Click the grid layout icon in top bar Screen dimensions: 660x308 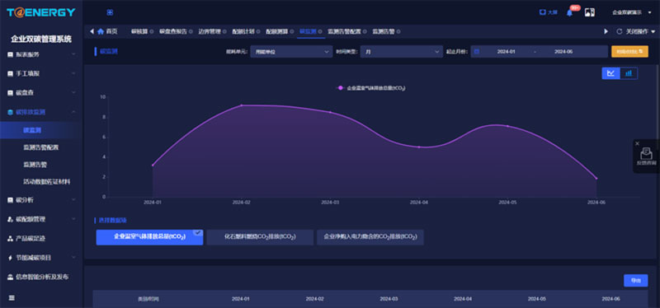click(110, 12)
